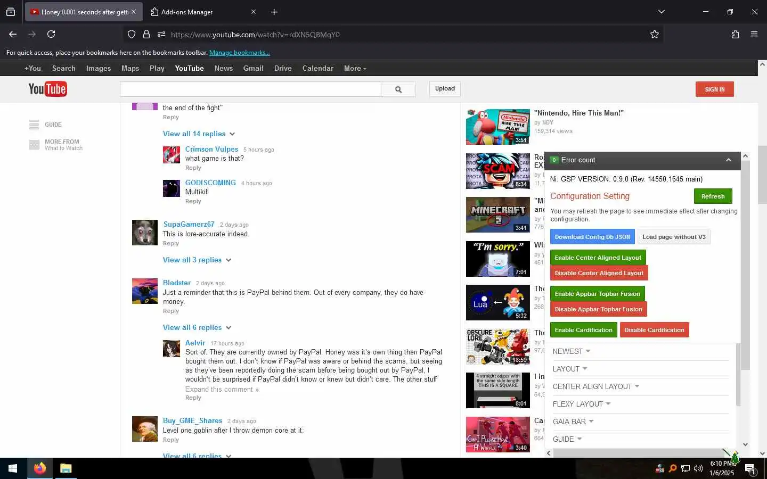The width and height of the screenshot is (767, 479).
Task: Click the Firefox View icon in tab bar
Action: tap(11, 12)
